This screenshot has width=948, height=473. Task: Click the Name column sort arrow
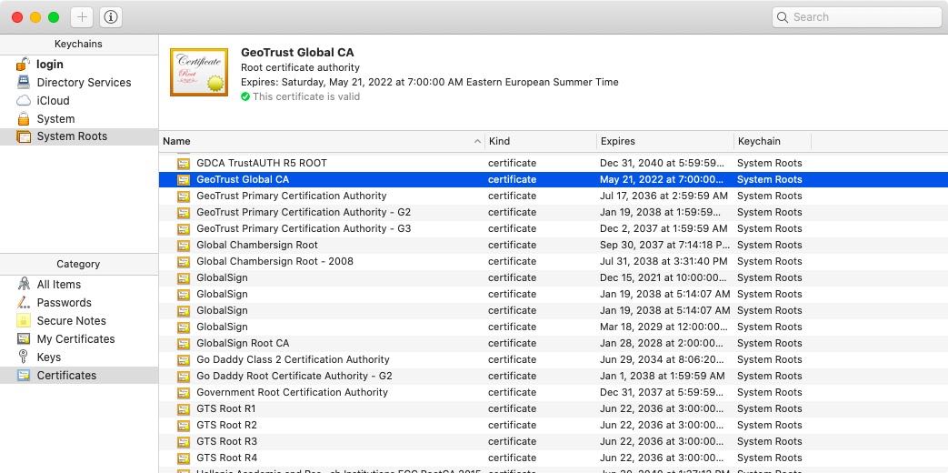pos(477,142)
